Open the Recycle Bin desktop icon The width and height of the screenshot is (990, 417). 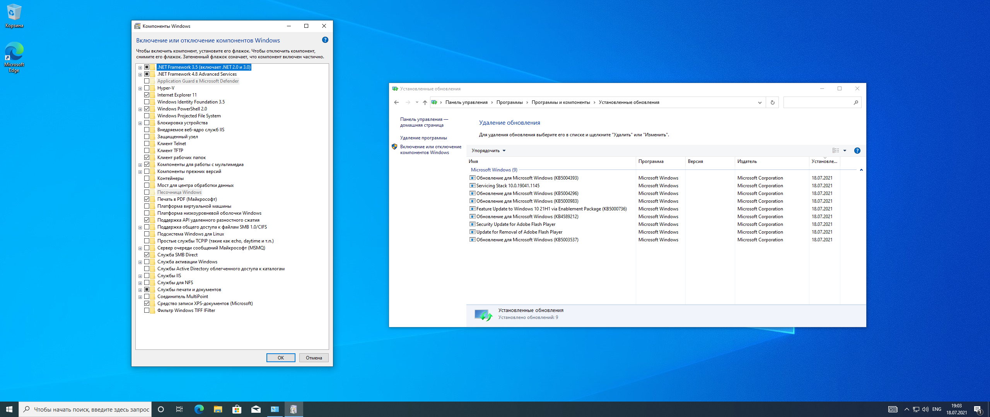click(14, 16)
